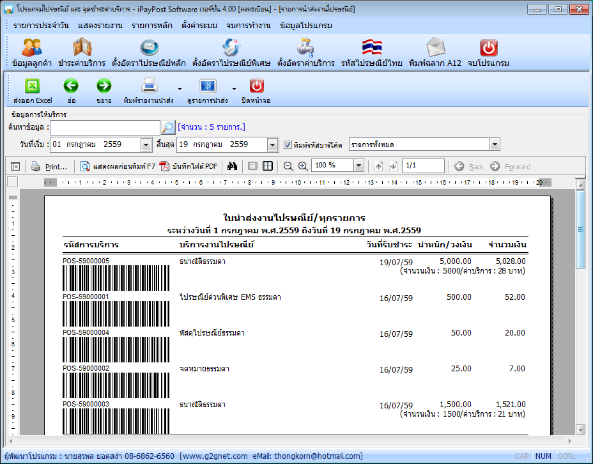Open the รายการทั้งหมด filter combo box

coord(495,145)
